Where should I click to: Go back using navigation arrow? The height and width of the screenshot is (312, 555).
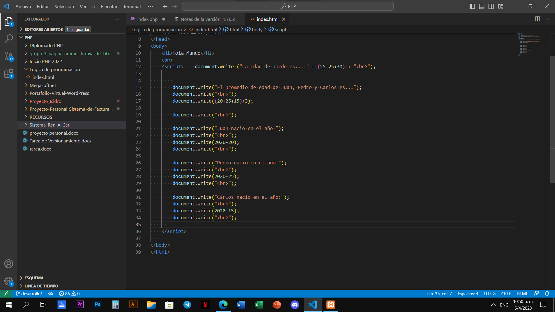click(x=165, y=6)
